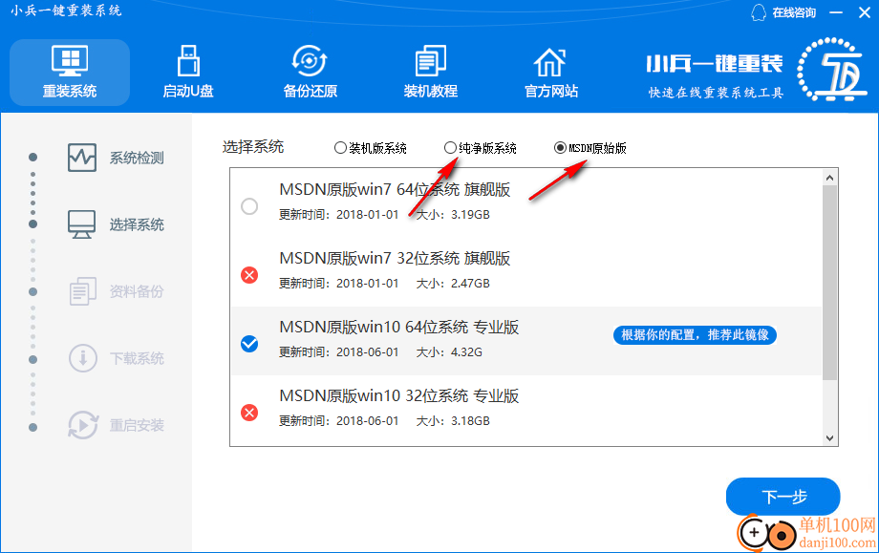Open the 重装系统 reinstall system tab
The image size is (879, 553).
point(70,73)
